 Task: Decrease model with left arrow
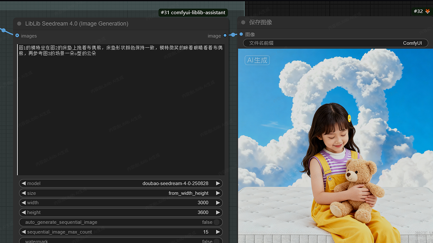pos(23,183)
